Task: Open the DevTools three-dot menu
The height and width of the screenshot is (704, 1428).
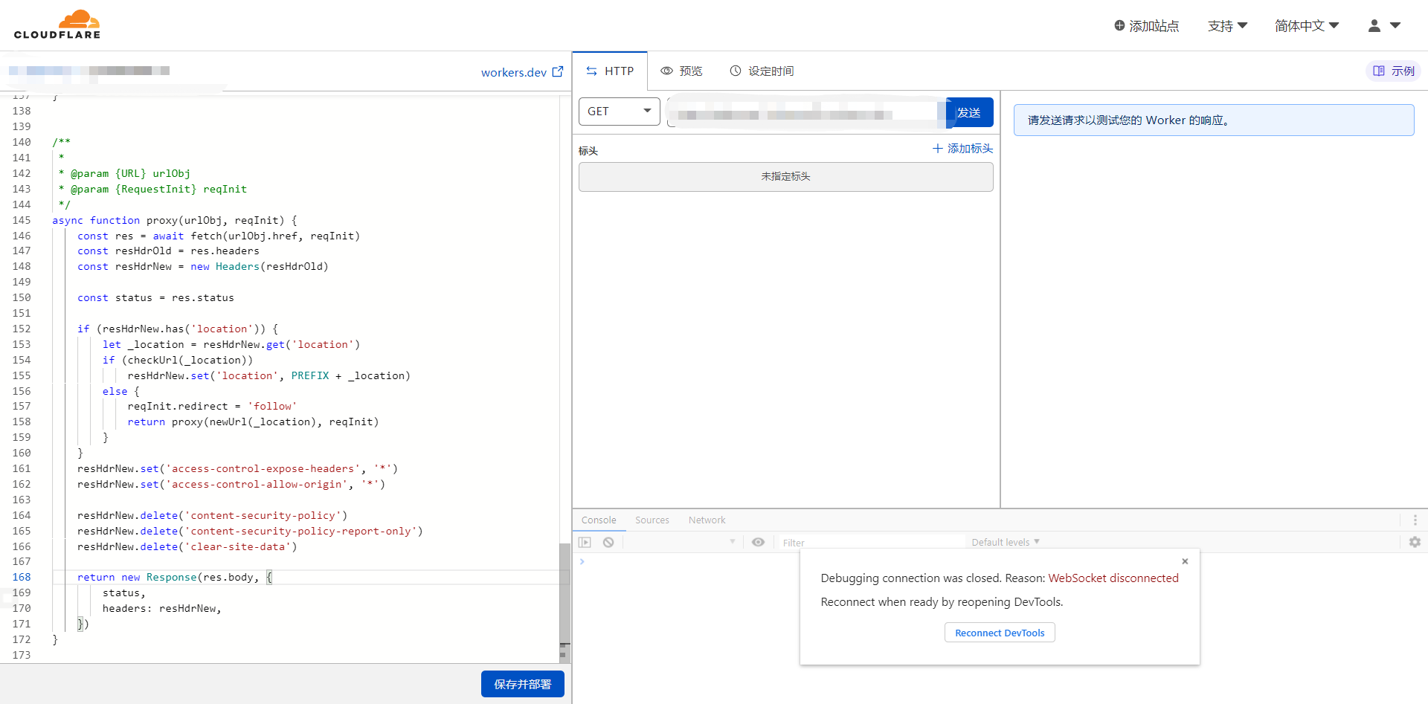Action: tap(1415, 520)
